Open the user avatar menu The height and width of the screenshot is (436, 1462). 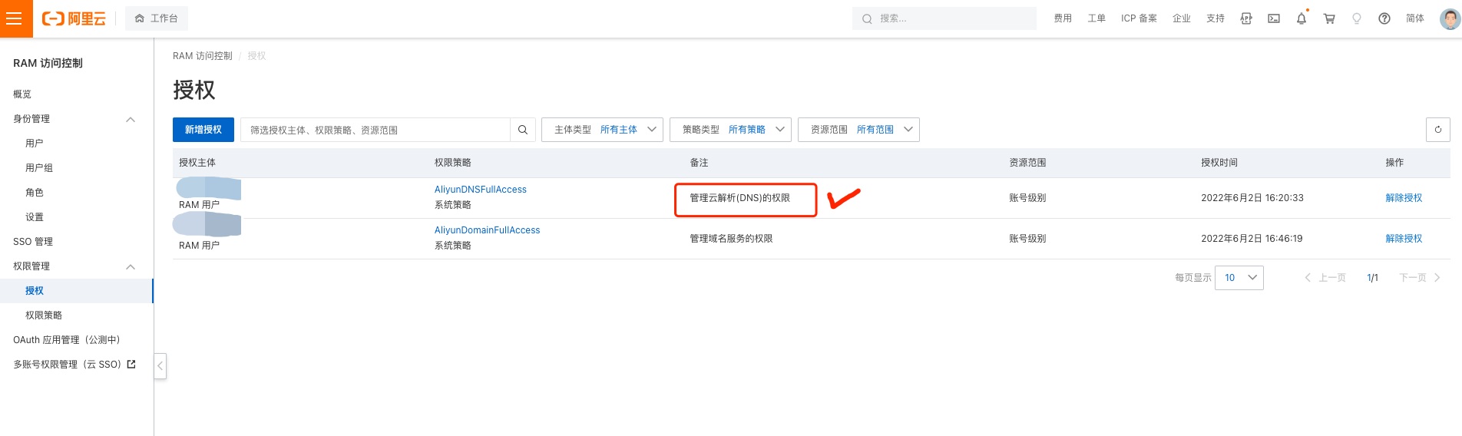[1450, 18]
